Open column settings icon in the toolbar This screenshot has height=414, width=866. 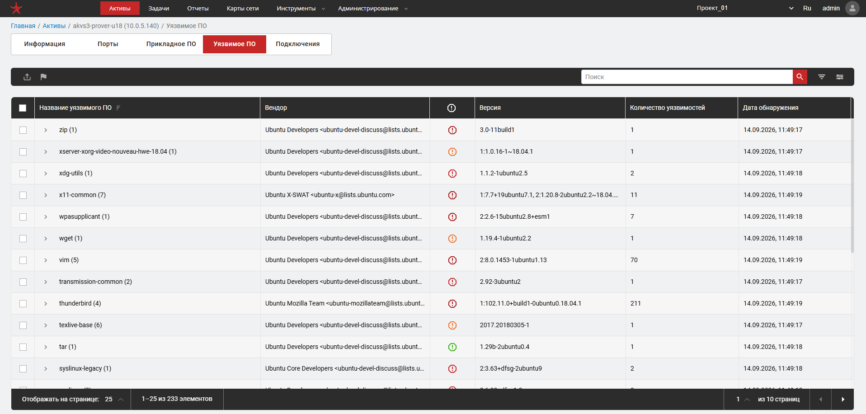pos(839,77)
